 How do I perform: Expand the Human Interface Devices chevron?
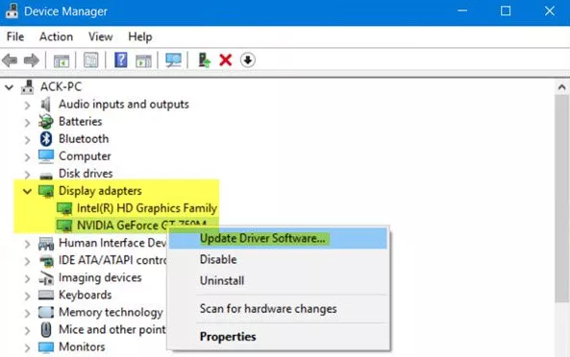pyautogui.click(x=27, y=244)
